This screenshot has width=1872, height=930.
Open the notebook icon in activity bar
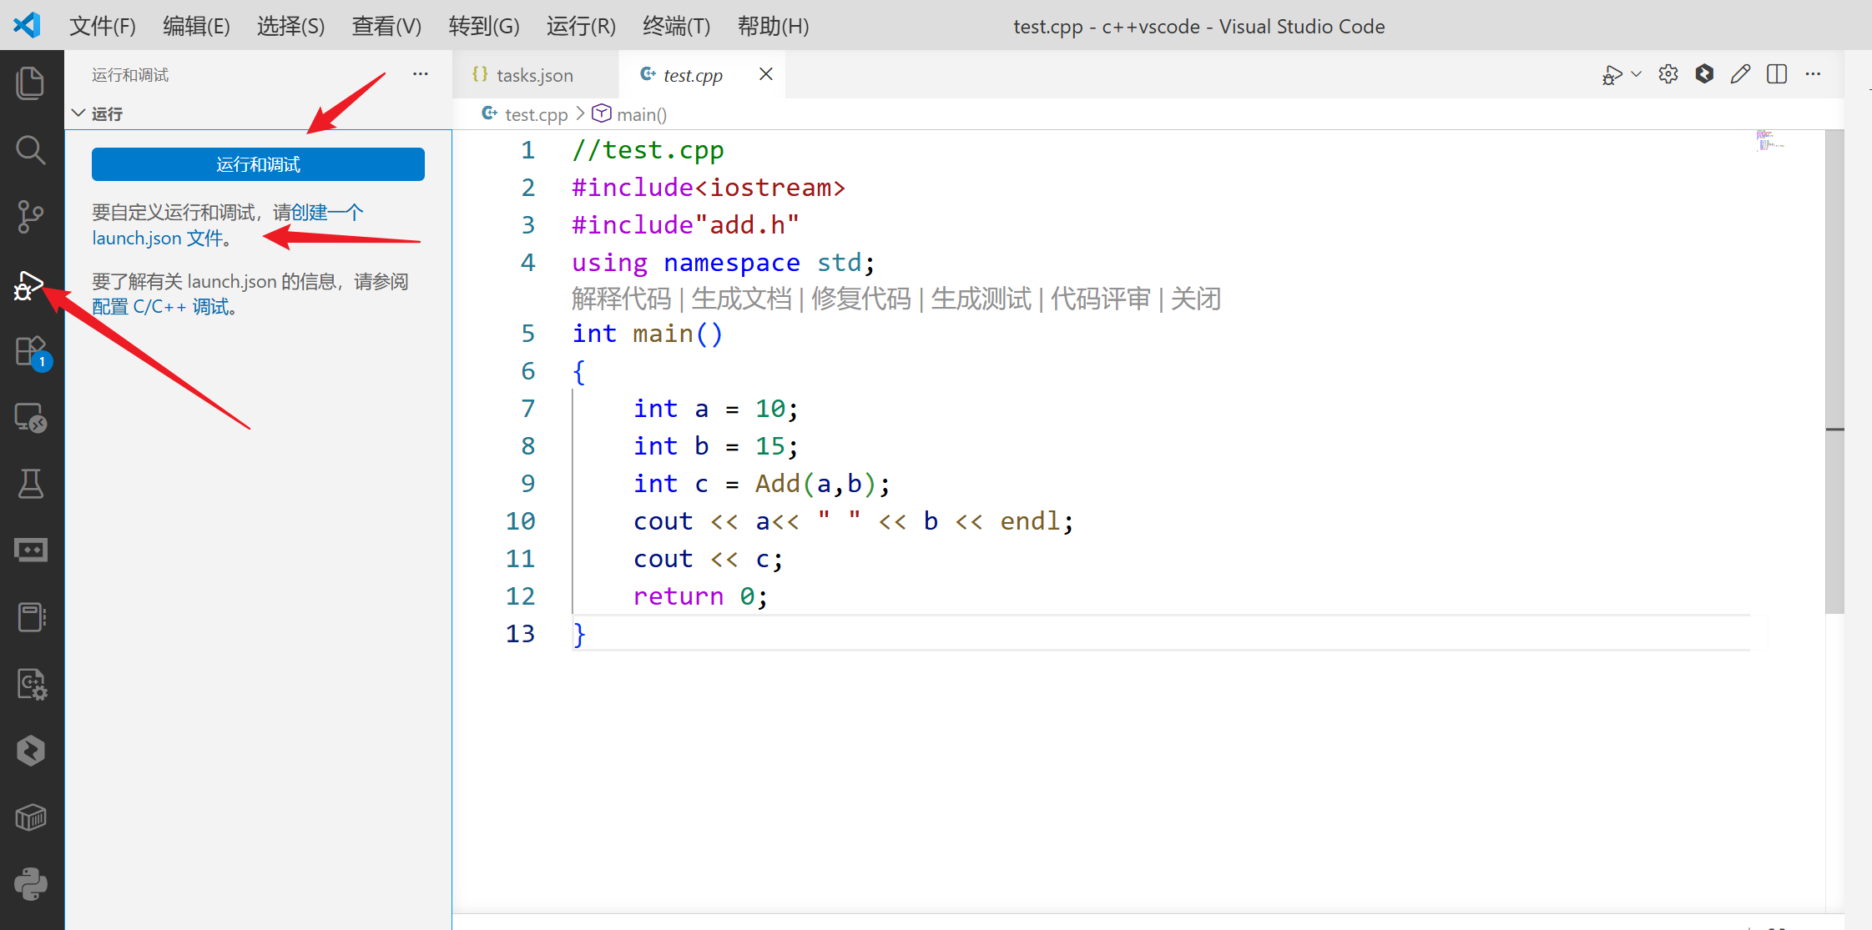[x=31, y=617]
